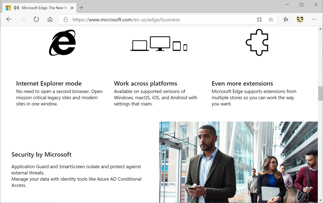Screen dimensions: 323x203
Task: Click the 'No need to open a second browser' text
Action: 59,97
